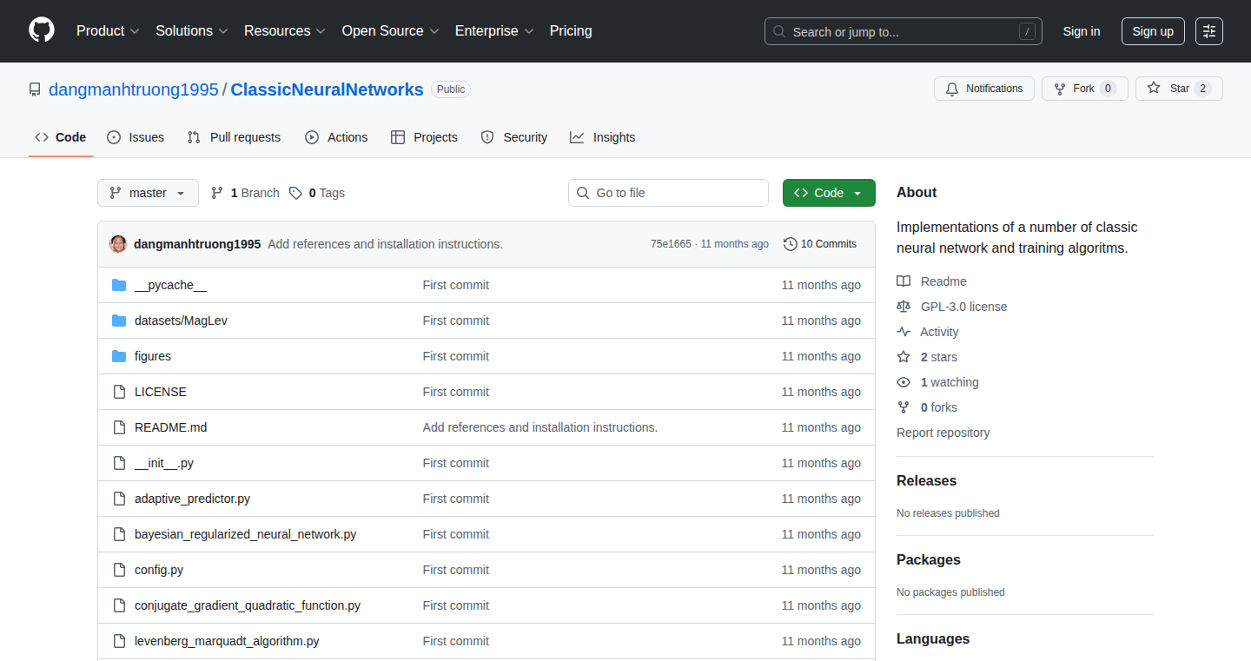Open the datasets/MagLev folder name

(x=181, y=321)
